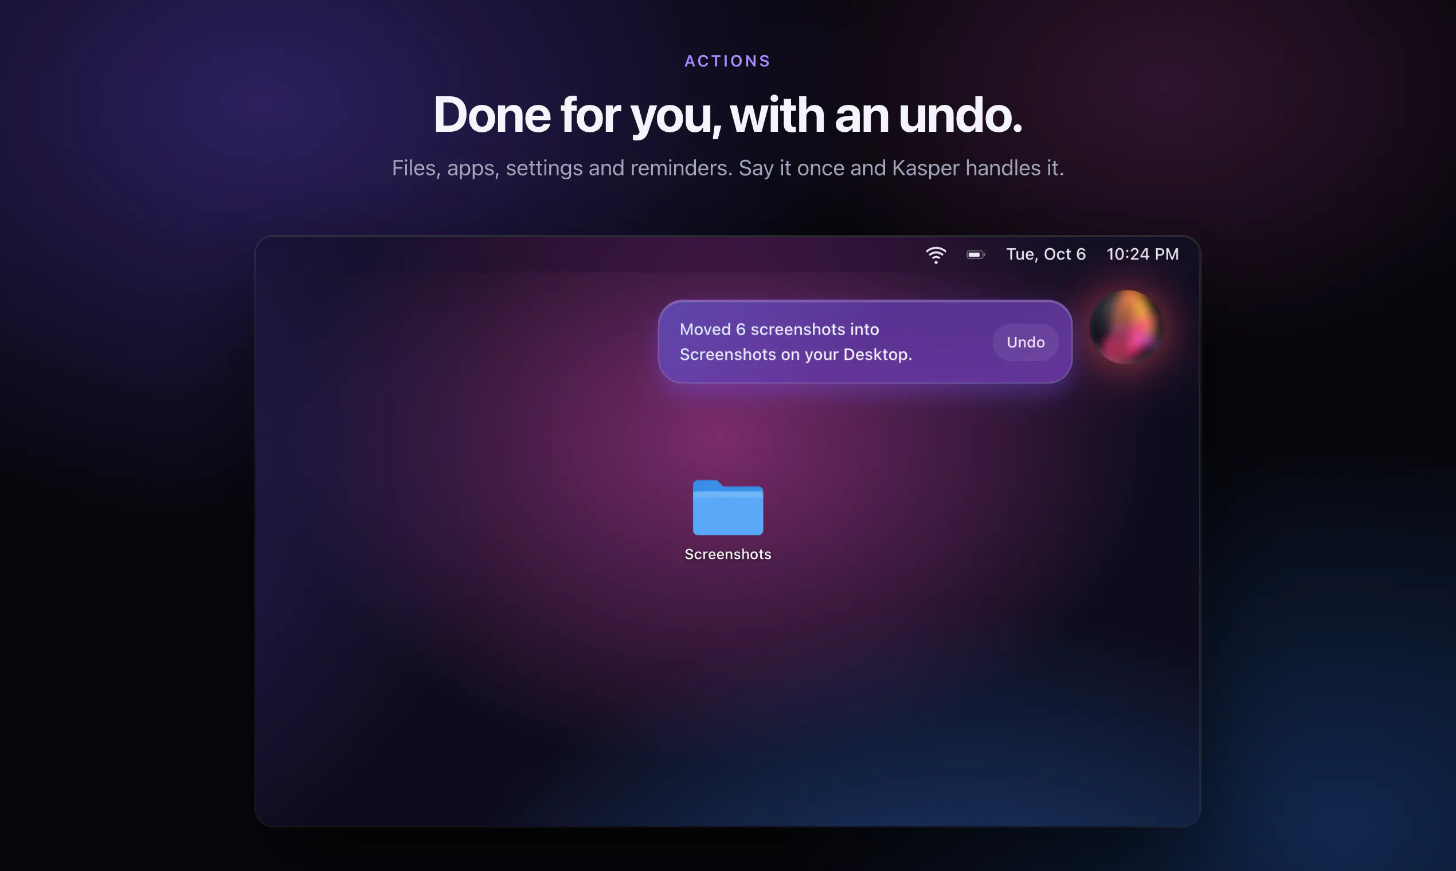The height and width of the screenshot is (871, 1456).
Task: Click the clock showing 10:24 PM
Action: pyautogui.click(x=1142, y=254)
